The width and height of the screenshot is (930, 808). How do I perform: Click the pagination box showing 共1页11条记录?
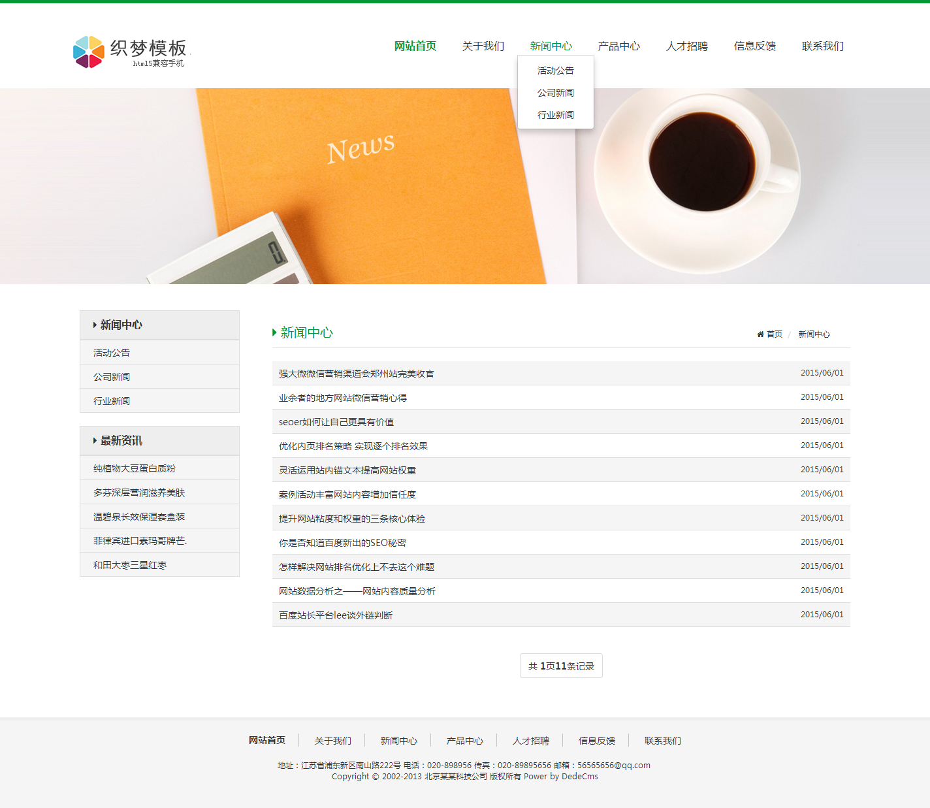561,666
